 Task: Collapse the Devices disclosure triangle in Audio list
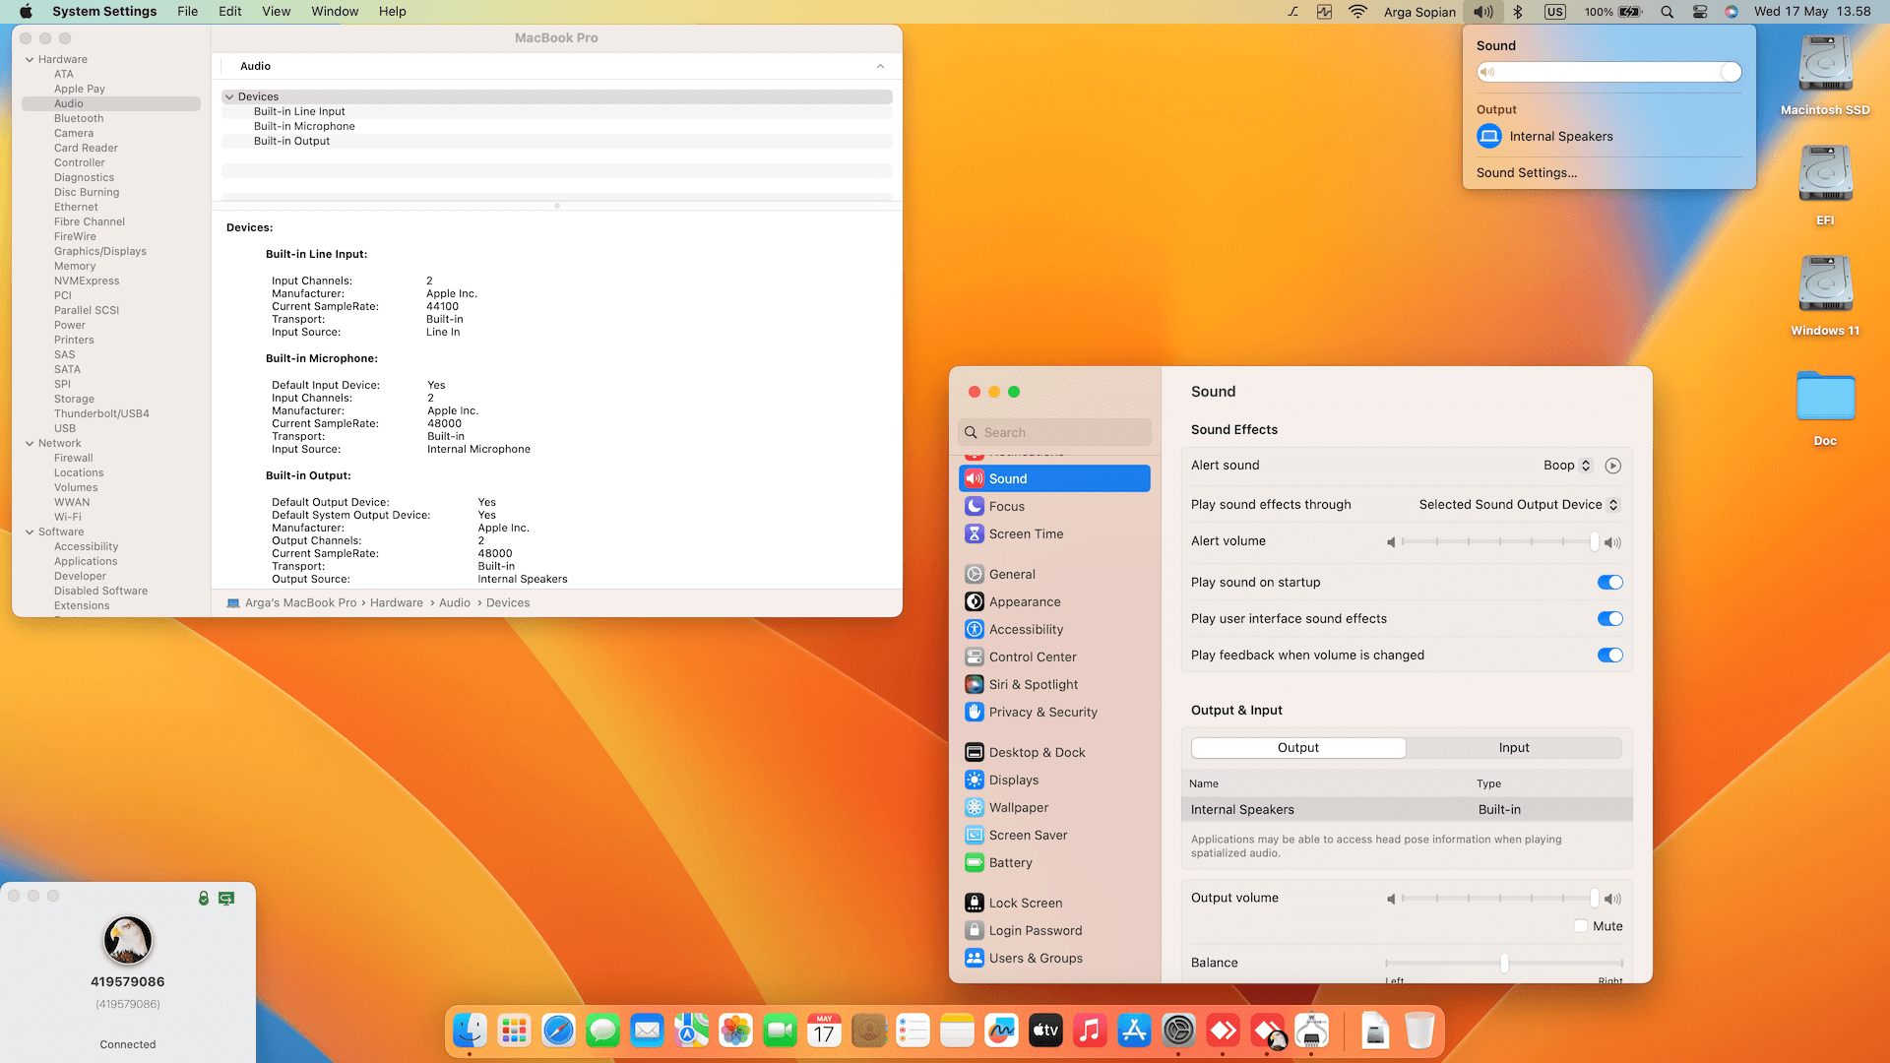point(229,96)
